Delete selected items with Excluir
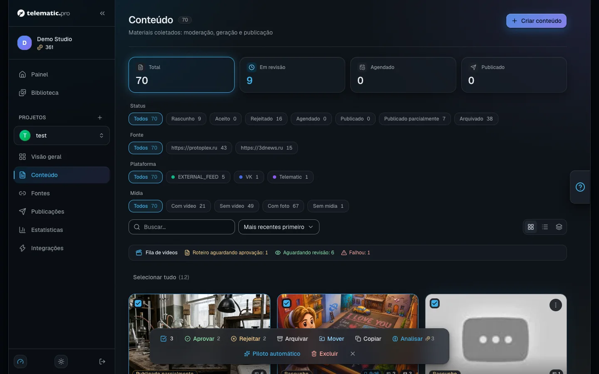Viewport: 599px width, 374px height. click(325, 354)
